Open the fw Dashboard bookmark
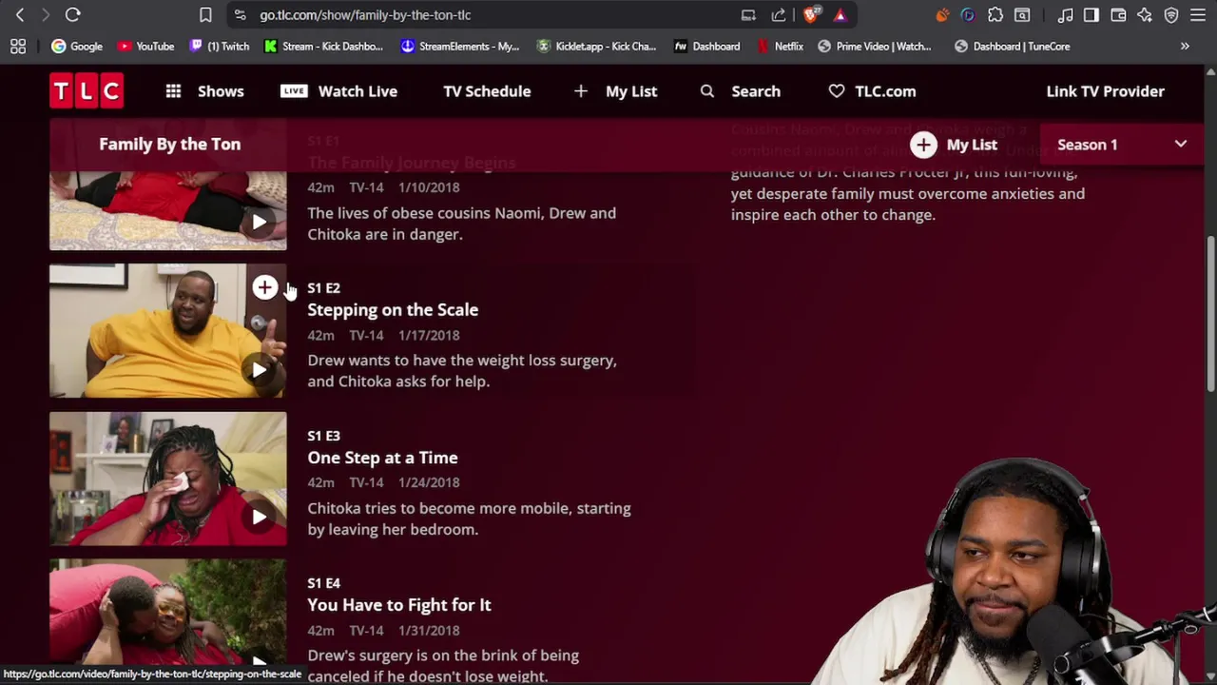 (x=706, y=47)
